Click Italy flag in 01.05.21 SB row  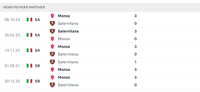[x=29, y=66]
